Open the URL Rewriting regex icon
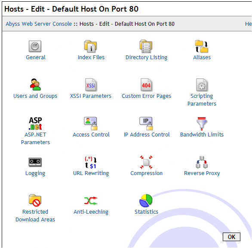The image size is (252, 248). (x=91, y=162)
